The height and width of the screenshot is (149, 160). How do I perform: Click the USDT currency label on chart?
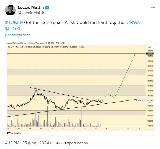150,47
